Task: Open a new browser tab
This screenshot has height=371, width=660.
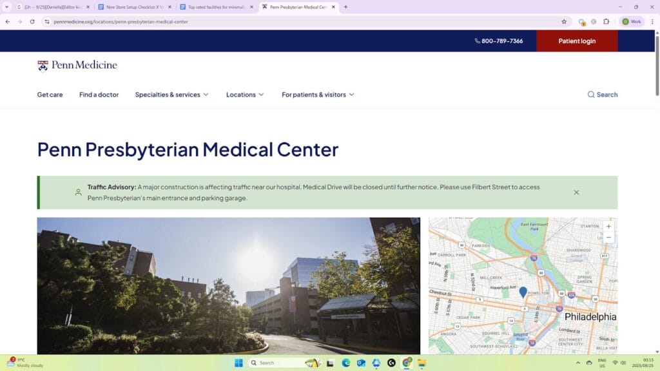Action: [345, 6]
